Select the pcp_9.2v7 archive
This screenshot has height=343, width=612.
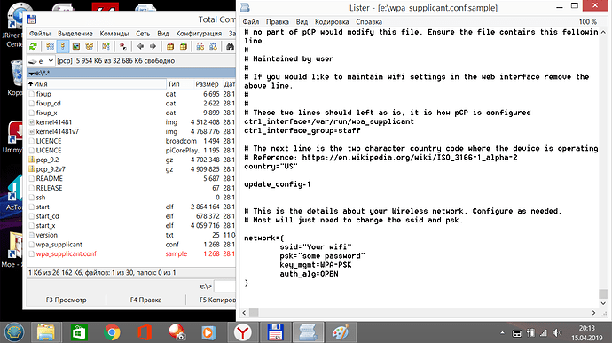[131, 169]
